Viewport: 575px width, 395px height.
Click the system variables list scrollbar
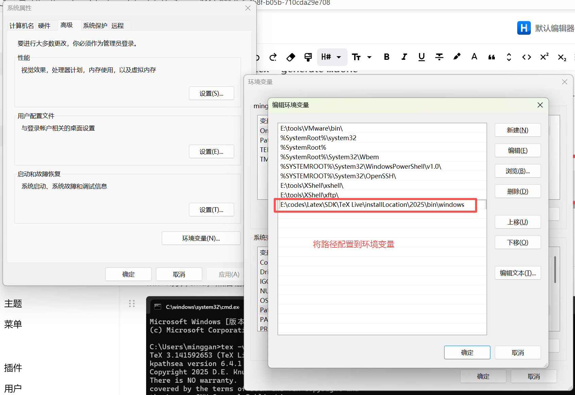tap(555, 269)
